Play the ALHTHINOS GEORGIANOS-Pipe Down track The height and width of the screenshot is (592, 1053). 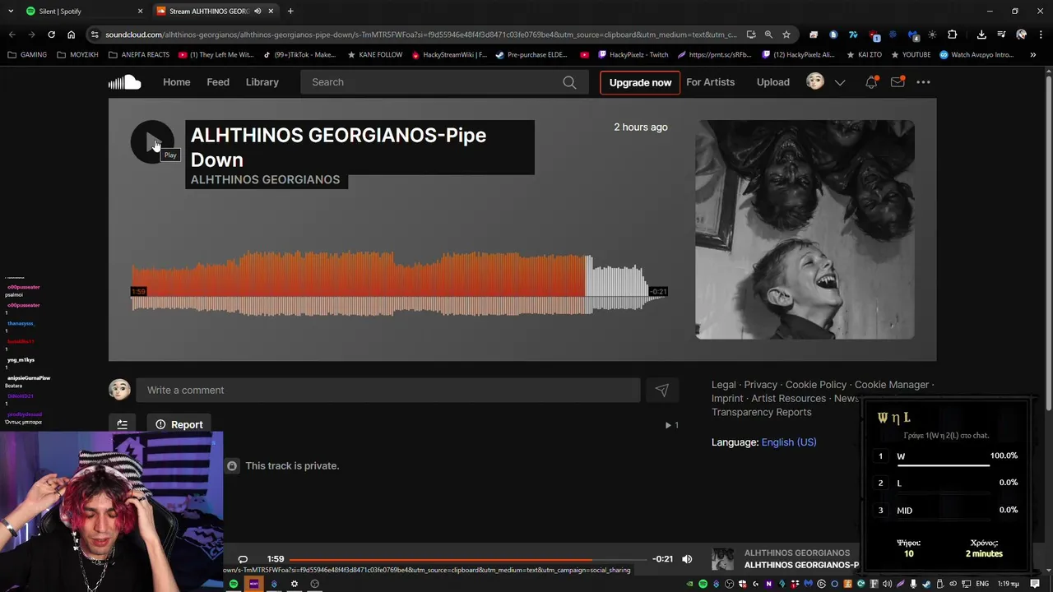tap(152, 142)
